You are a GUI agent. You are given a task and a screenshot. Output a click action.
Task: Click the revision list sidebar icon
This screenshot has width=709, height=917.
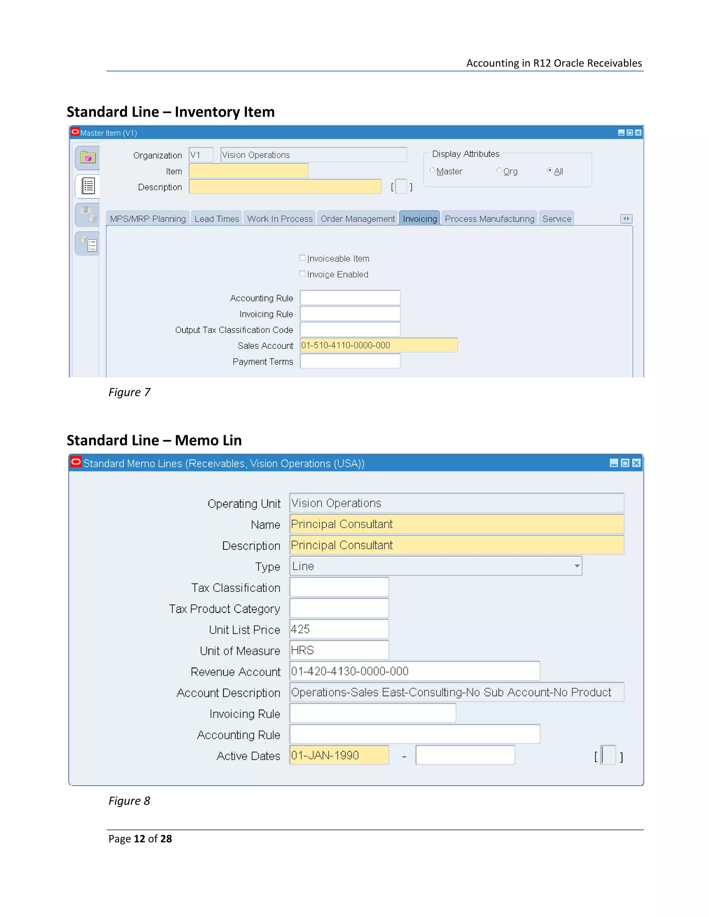(x=88, y=244)
